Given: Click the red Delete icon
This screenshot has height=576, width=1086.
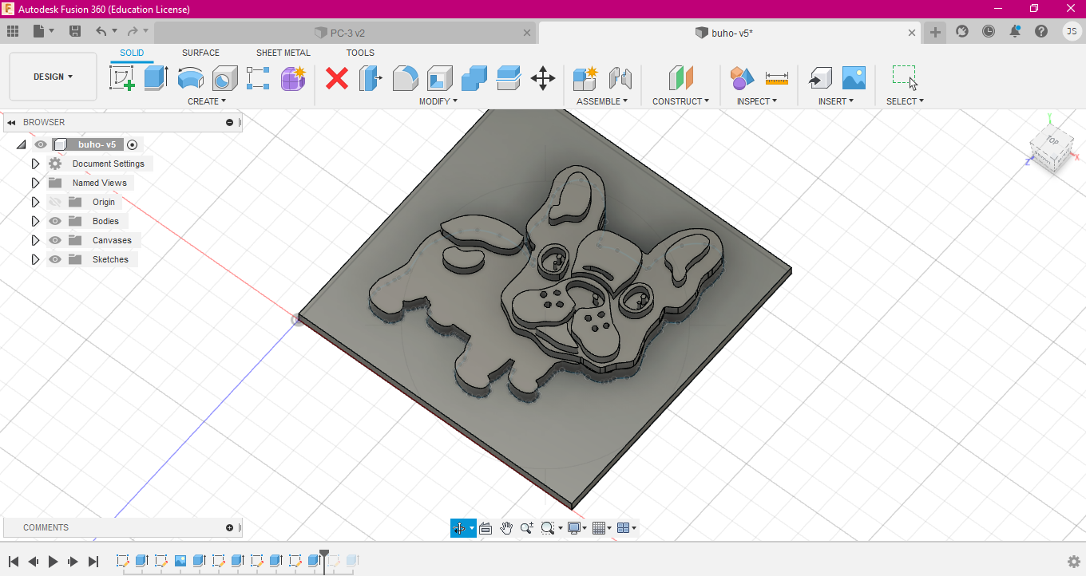Looking at the screenshot, I should click(337, 78).
